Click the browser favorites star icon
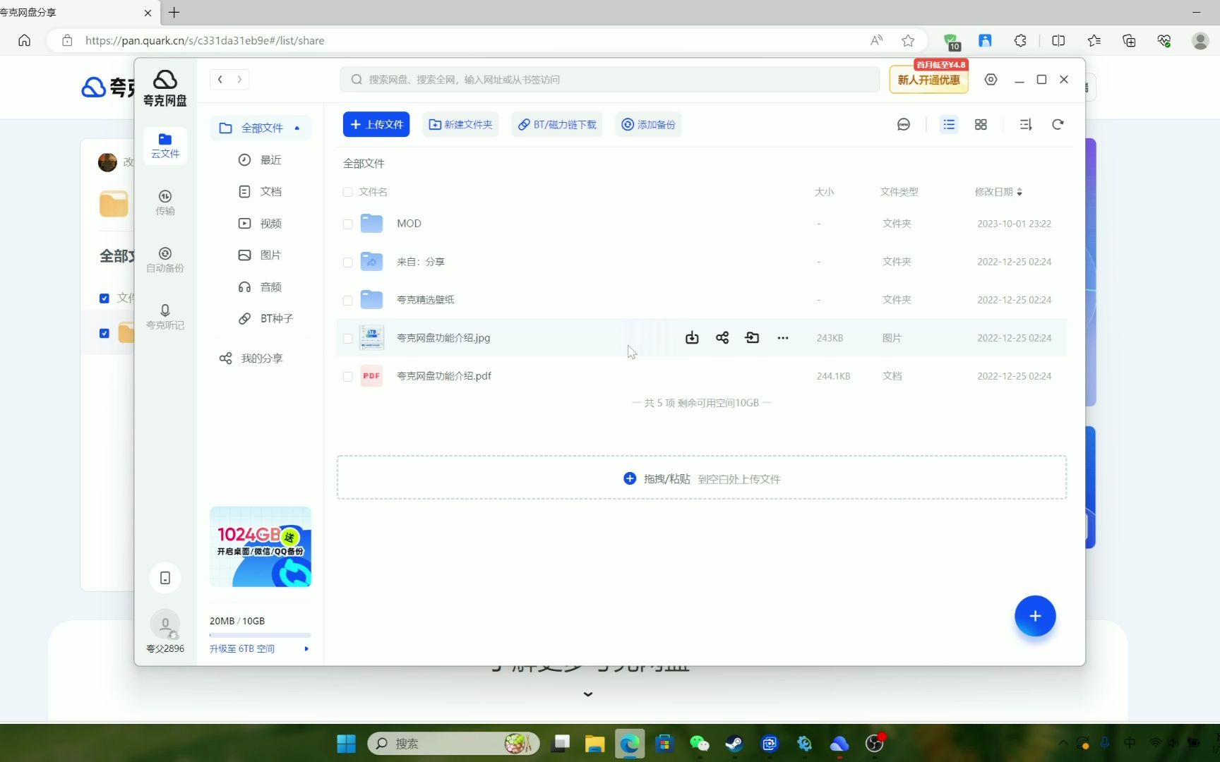 coord(908,40)
